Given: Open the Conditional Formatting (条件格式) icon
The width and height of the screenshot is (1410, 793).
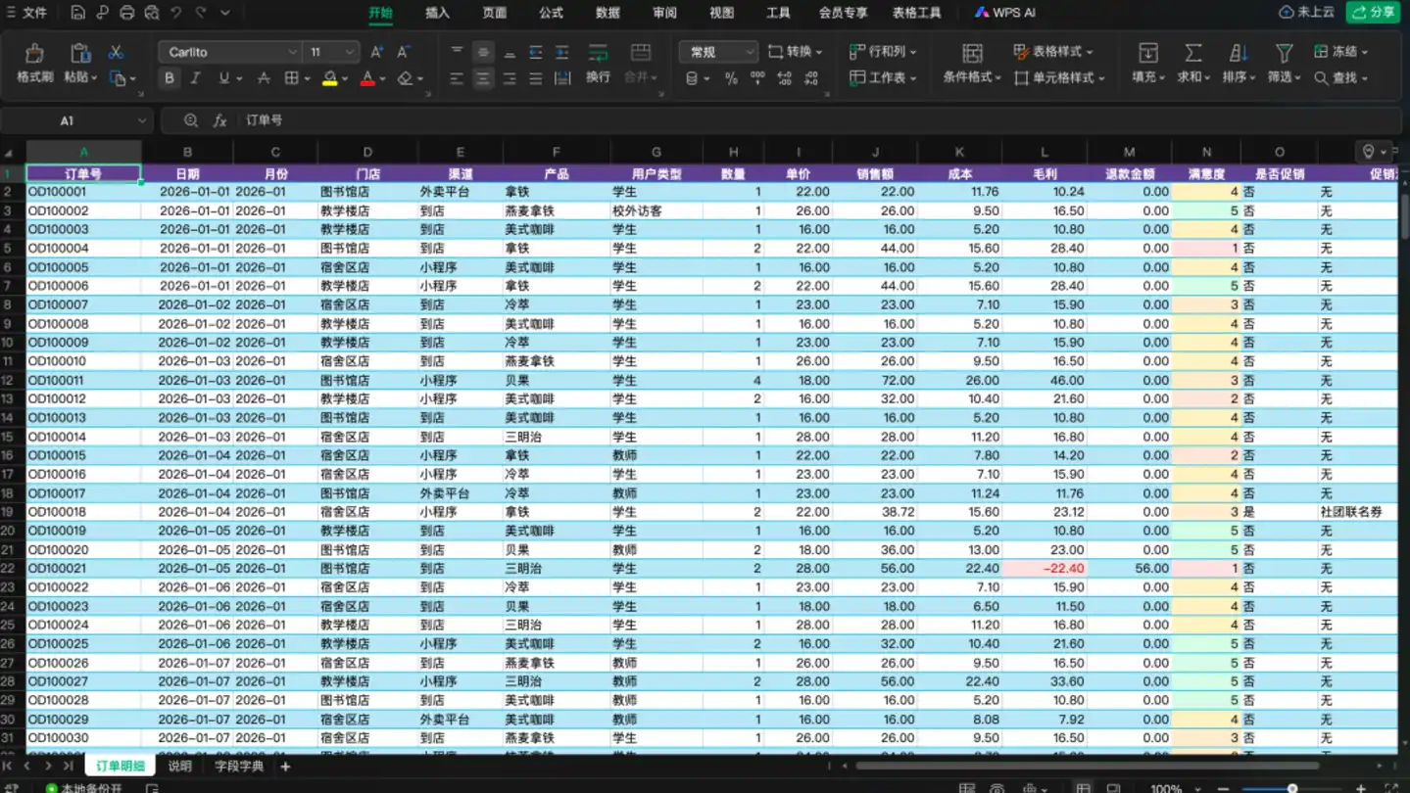Looking at the screenshot, I should (x=972, y=53).
